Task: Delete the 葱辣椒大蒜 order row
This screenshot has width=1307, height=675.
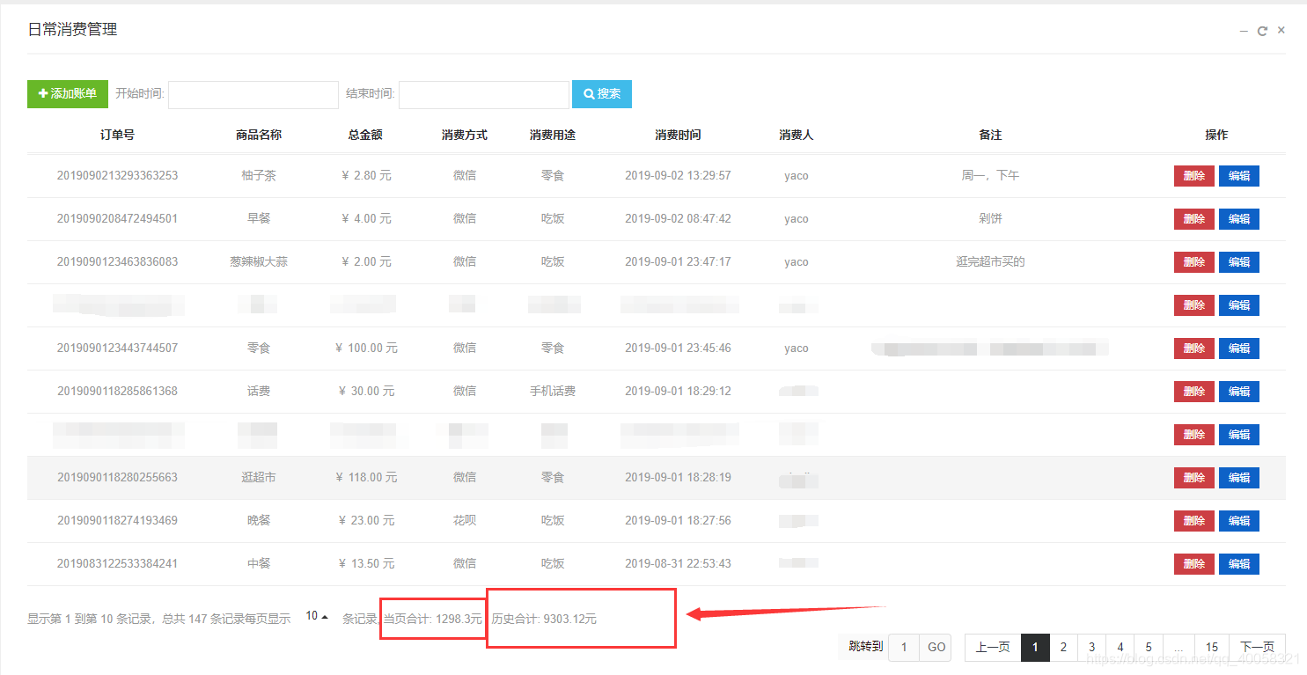Action: (x=1194, y=262)
